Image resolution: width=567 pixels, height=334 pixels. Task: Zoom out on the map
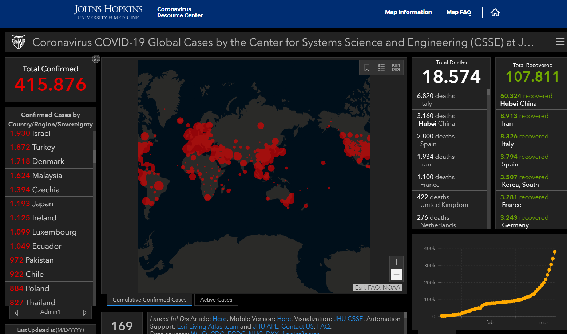[397, 274]
